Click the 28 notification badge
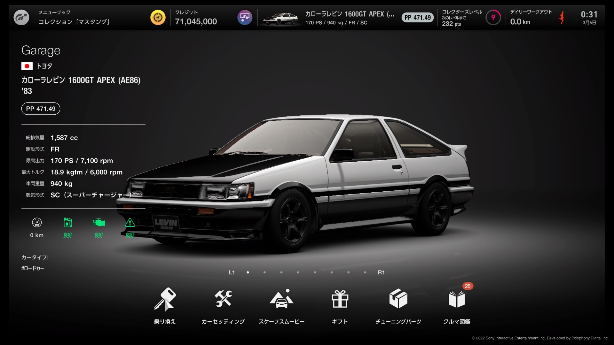Image resolution: width=614 pixels, height=345 pixels. [468, 286]
